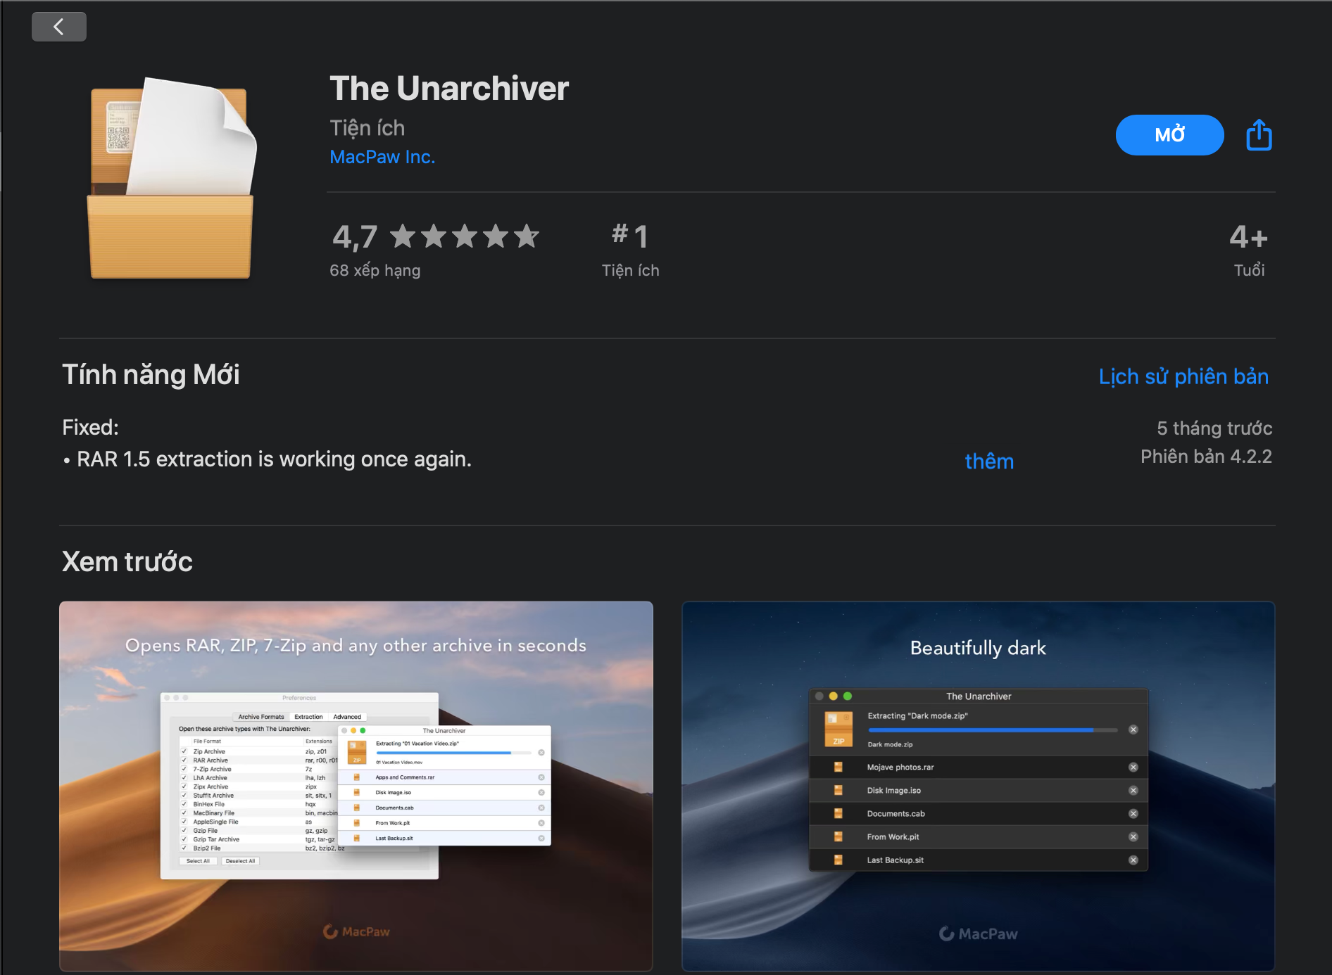Click the share icon next to MỞ
The image size is (1332, 975).
click(x=1259, y=134)
